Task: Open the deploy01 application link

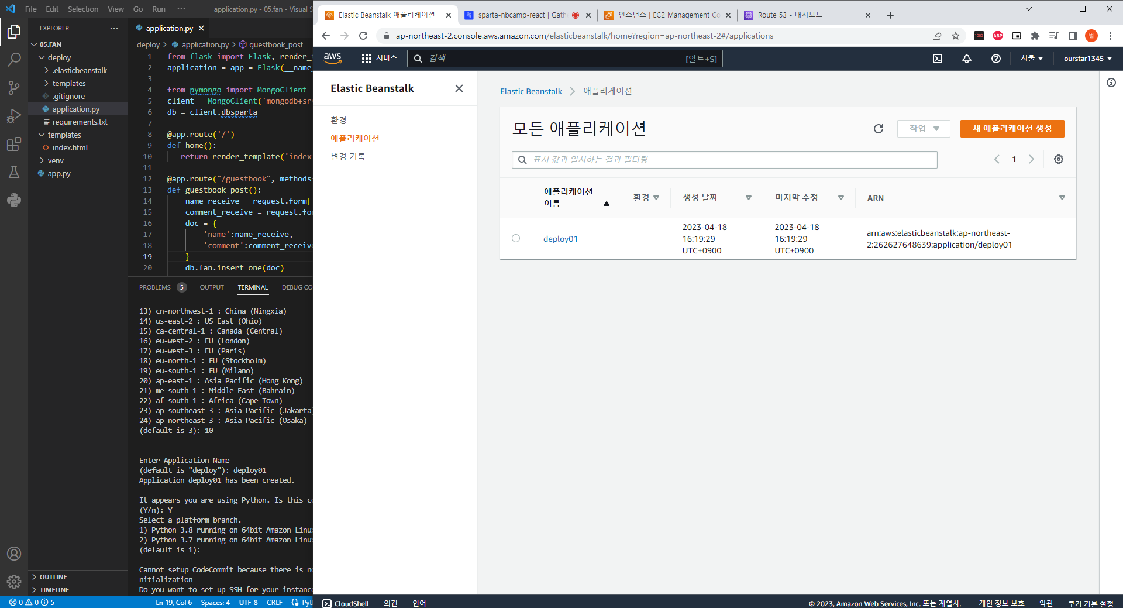Action: [x=560, y=239]
